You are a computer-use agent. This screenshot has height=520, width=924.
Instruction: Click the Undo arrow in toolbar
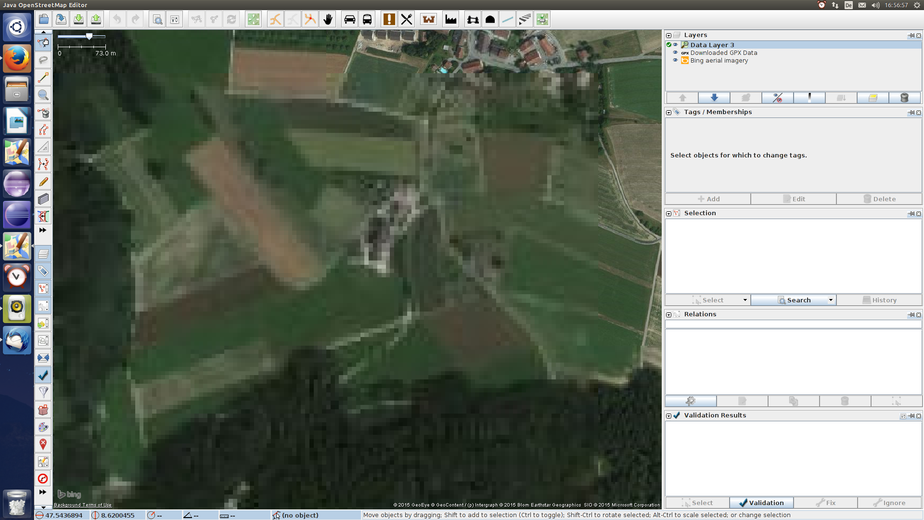point(117,19)
